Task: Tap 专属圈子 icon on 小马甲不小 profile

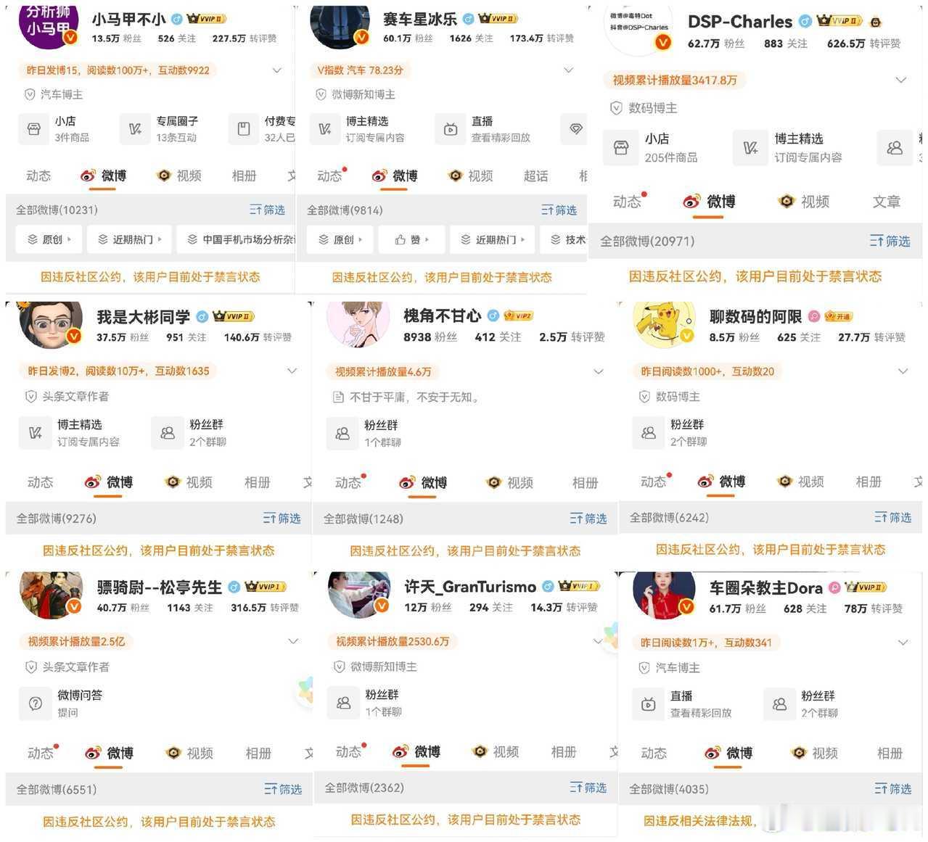Action: 135,129
